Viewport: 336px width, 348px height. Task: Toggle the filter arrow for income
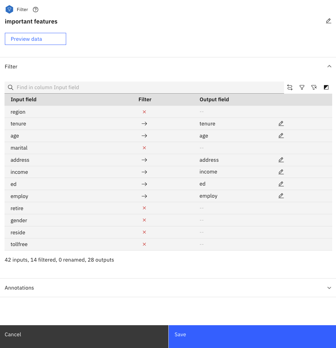pos(144,172)
